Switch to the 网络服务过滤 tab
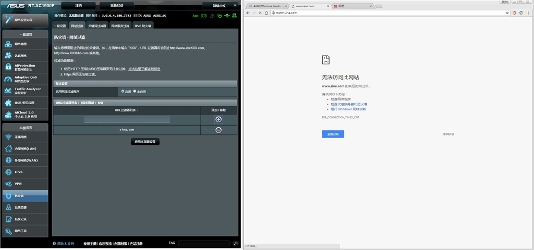This screenshot has height=250, width=534. coord(120,26)
